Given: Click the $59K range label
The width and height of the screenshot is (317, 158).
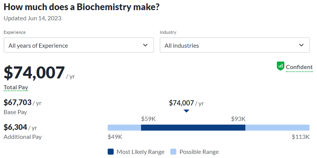Looking at the screenshot, I should tap(148, 119).
